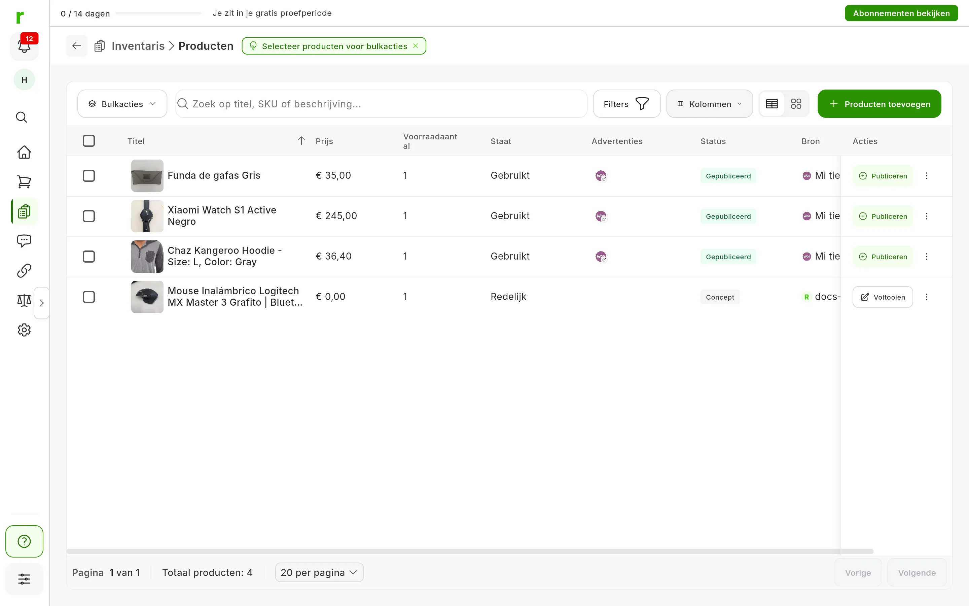
Task: Open the orders shopping cart sidebar icon
Action: coord(24,181)
